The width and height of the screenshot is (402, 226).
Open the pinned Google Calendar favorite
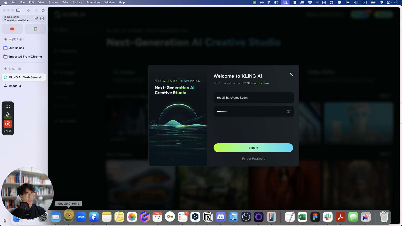(x=35, y=29)
